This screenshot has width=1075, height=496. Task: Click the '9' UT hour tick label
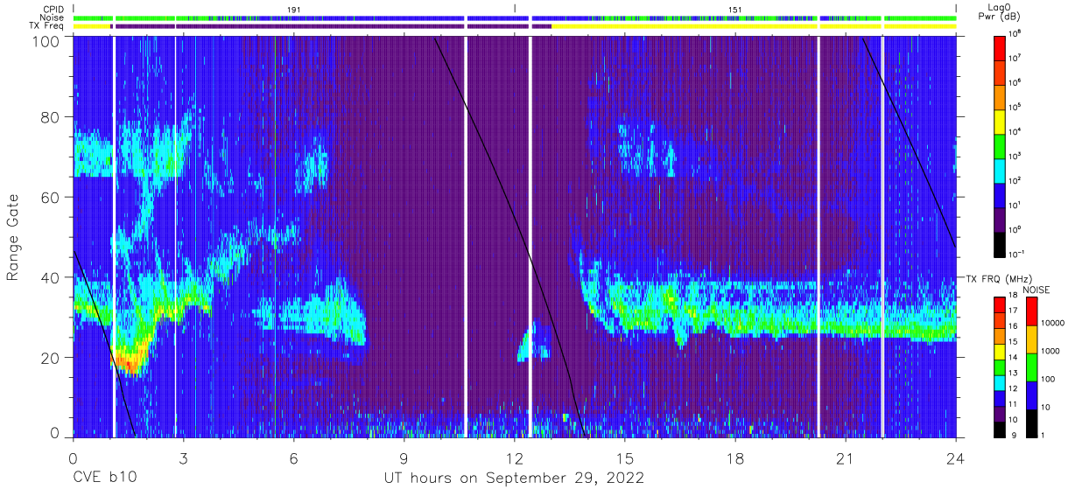click(x=404, y=458)
